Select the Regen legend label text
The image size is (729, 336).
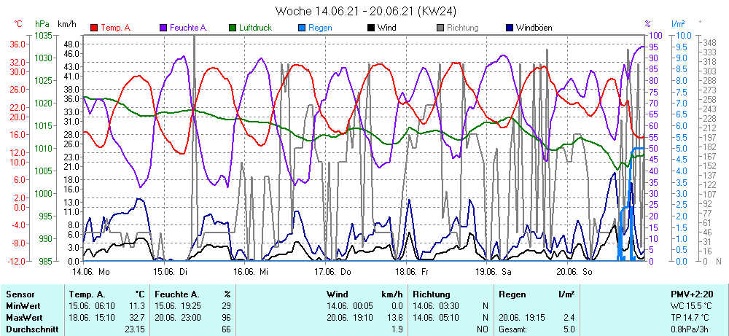coord(320,28)
